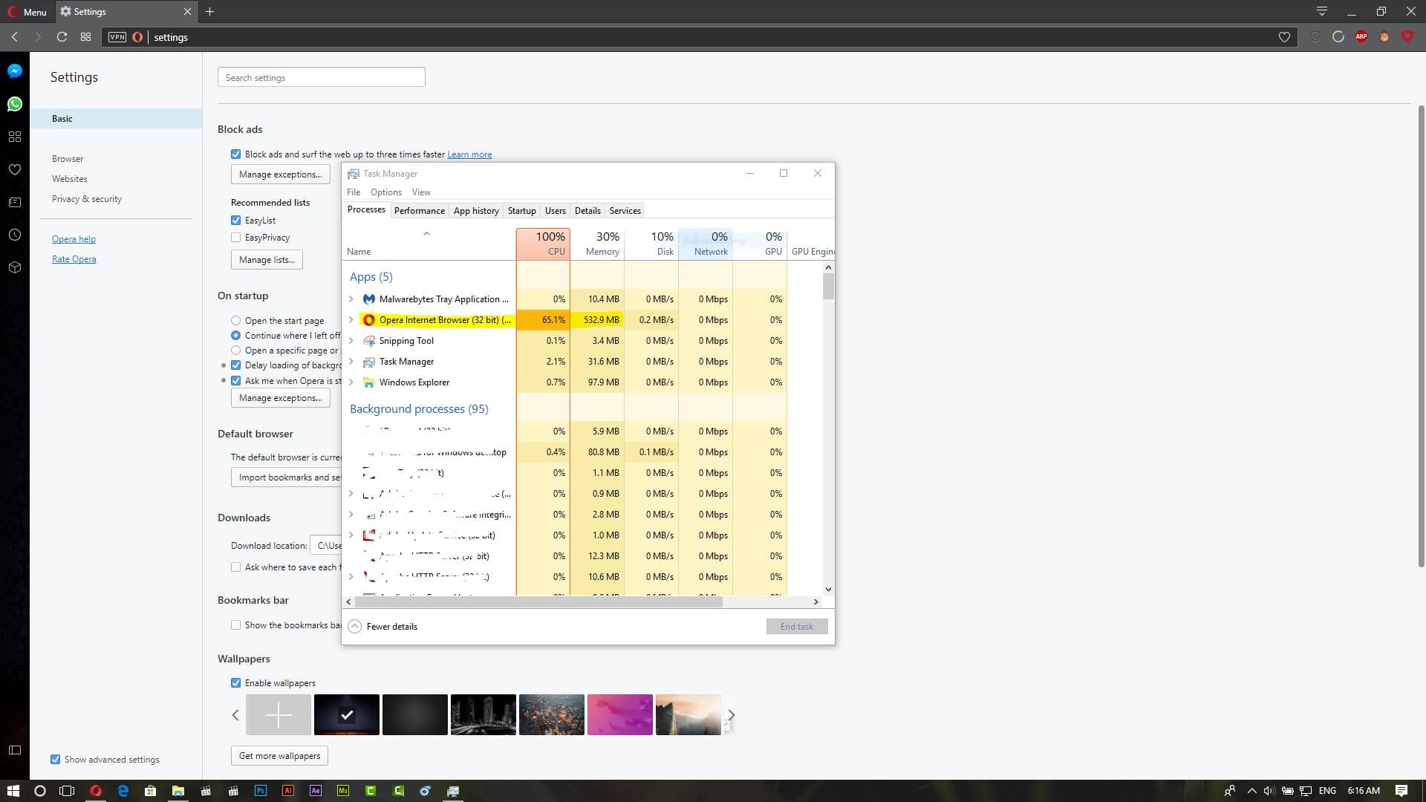
Task: Uncheck Show advanced settings
Action: pos(55,760)
